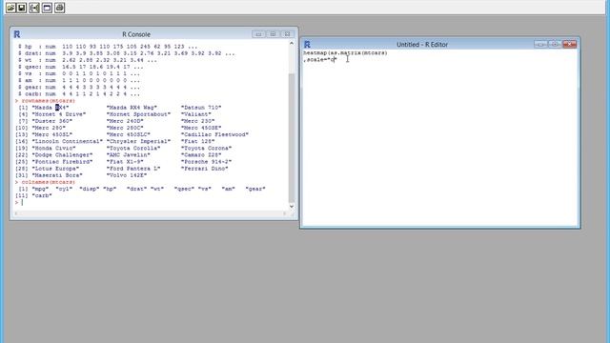This screenshot has height=343, width=610.
Task: Maximize the Untitled R Editor window
Action: pos(555,45)
